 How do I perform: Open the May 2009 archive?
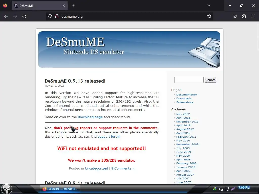tap(183, 156)
